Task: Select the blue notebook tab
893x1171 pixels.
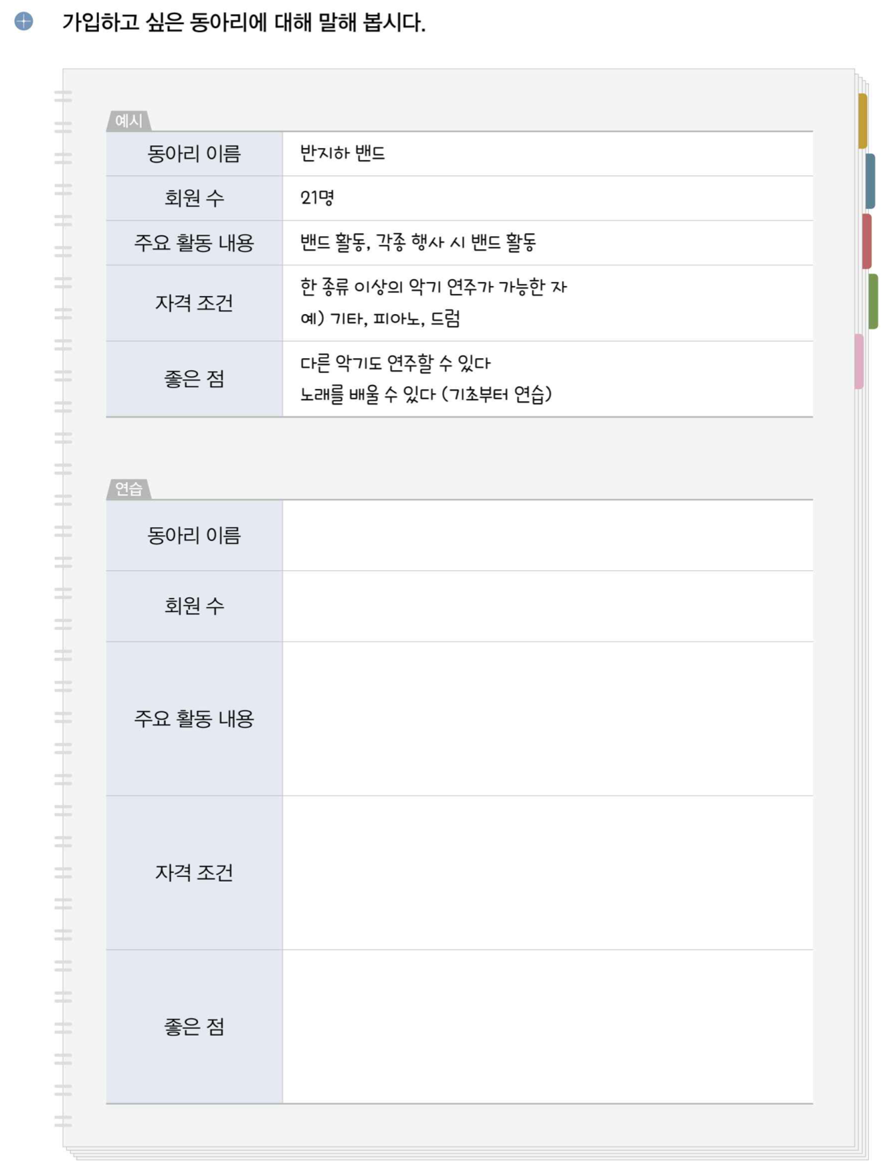Action: (869, 181)
